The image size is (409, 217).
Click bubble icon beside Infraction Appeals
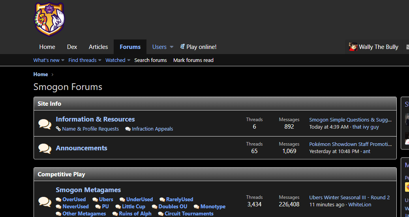pyautogui.click(x=128, y=129)
